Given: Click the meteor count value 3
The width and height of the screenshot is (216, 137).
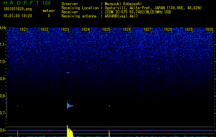Looking at the screenshot, I should pos(49,16).
